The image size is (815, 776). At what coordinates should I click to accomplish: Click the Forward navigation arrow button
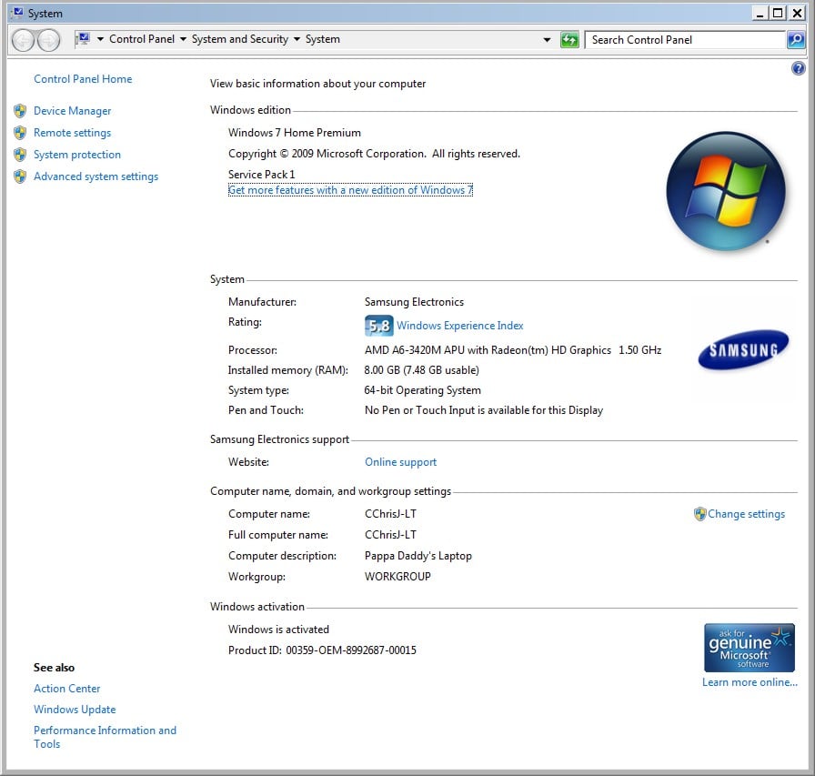coord(48,40)
